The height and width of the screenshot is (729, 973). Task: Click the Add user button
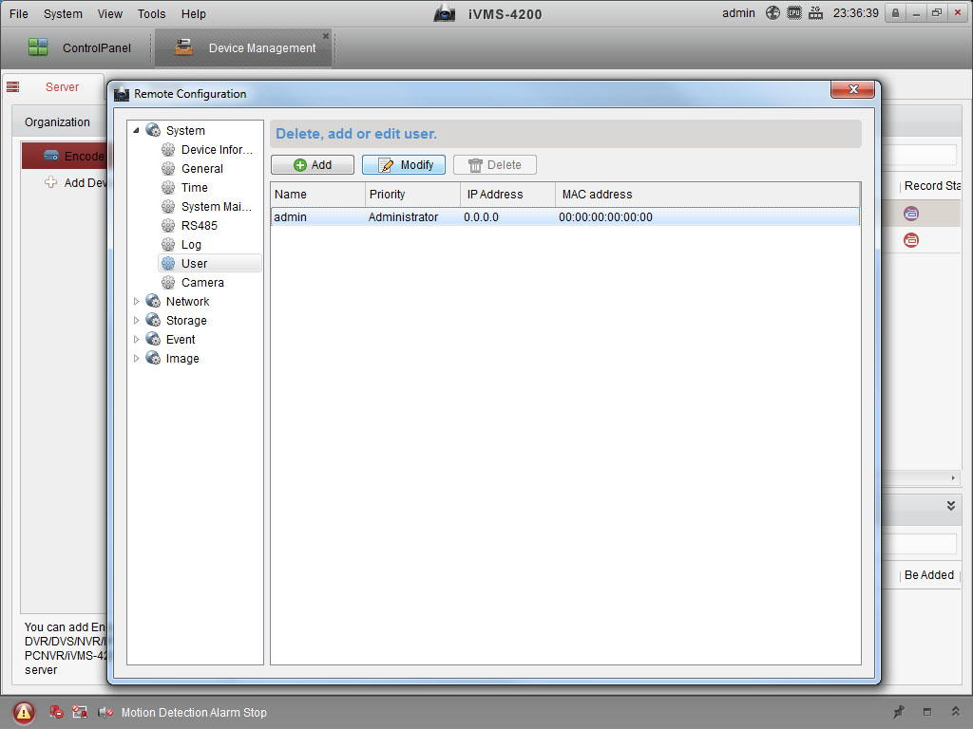coord(313,165)
